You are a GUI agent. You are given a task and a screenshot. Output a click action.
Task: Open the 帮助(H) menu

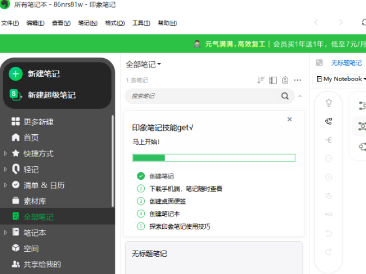167,23
